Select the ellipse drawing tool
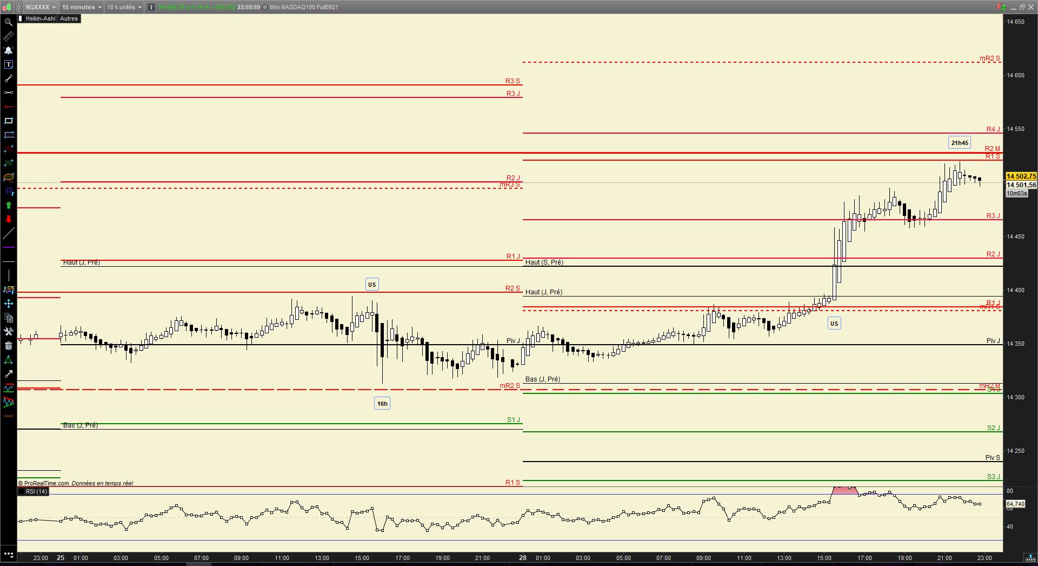The width and height of the screenshot is (1038, 566). (9, 177)
